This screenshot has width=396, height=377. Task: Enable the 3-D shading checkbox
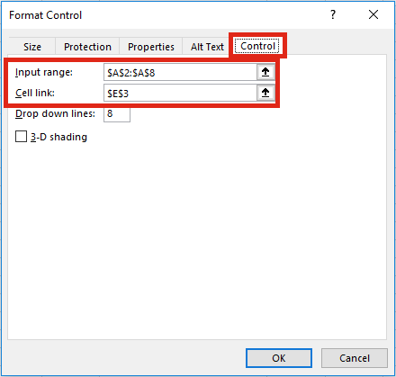pyautogui.click(x=21, y=137)
